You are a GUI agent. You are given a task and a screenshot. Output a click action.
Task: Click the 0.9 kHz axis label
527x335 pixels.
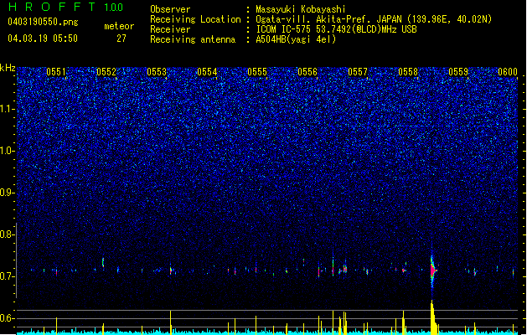click(x=8, y=193)
